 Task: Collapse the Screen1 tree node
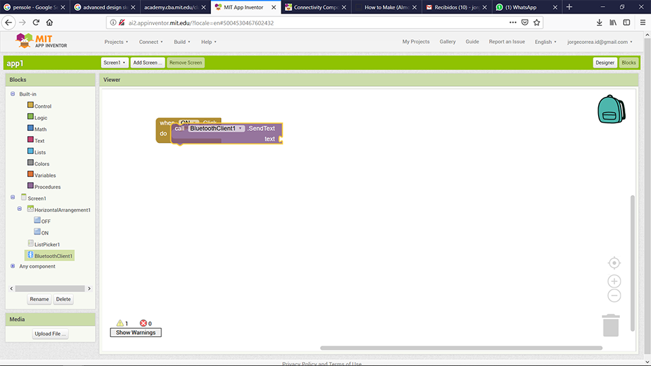point(13,197)
